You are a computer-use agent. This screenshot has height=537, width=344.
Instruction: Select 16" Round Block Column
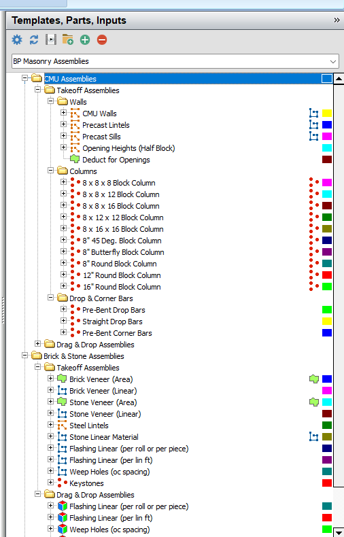[122, 287]
